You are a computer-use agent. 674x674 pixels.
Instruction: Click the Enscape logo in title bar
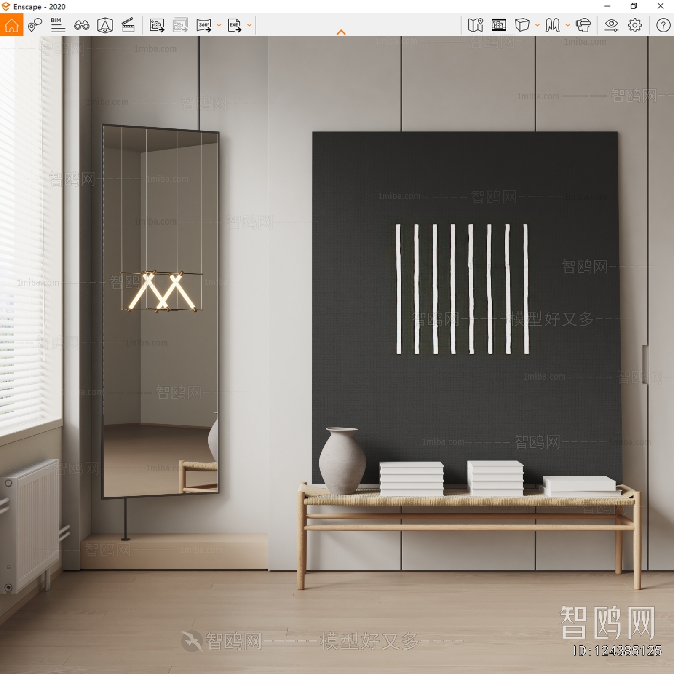point(6,6)
